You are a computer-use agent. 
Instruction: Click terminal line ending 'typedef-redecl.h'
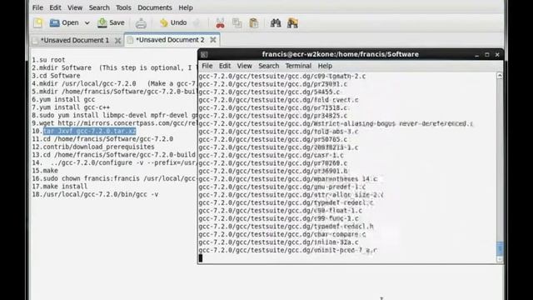click(286, 226)
